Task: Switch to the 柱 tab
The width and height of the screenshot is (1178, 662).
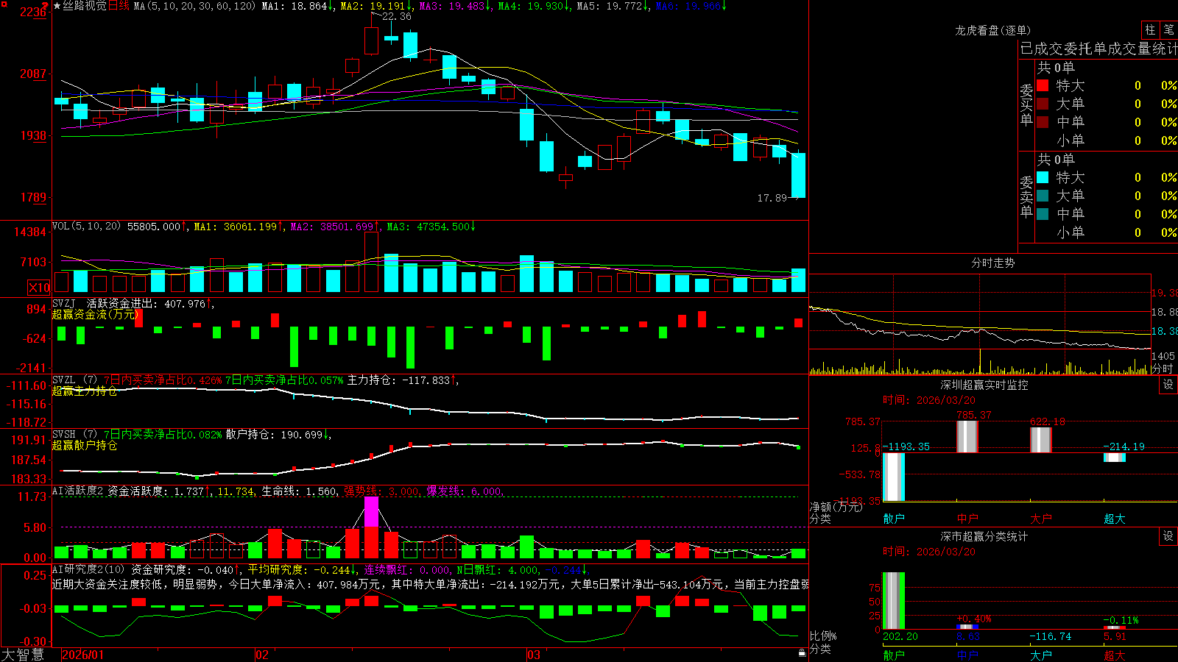Action: click(1150, 29)
